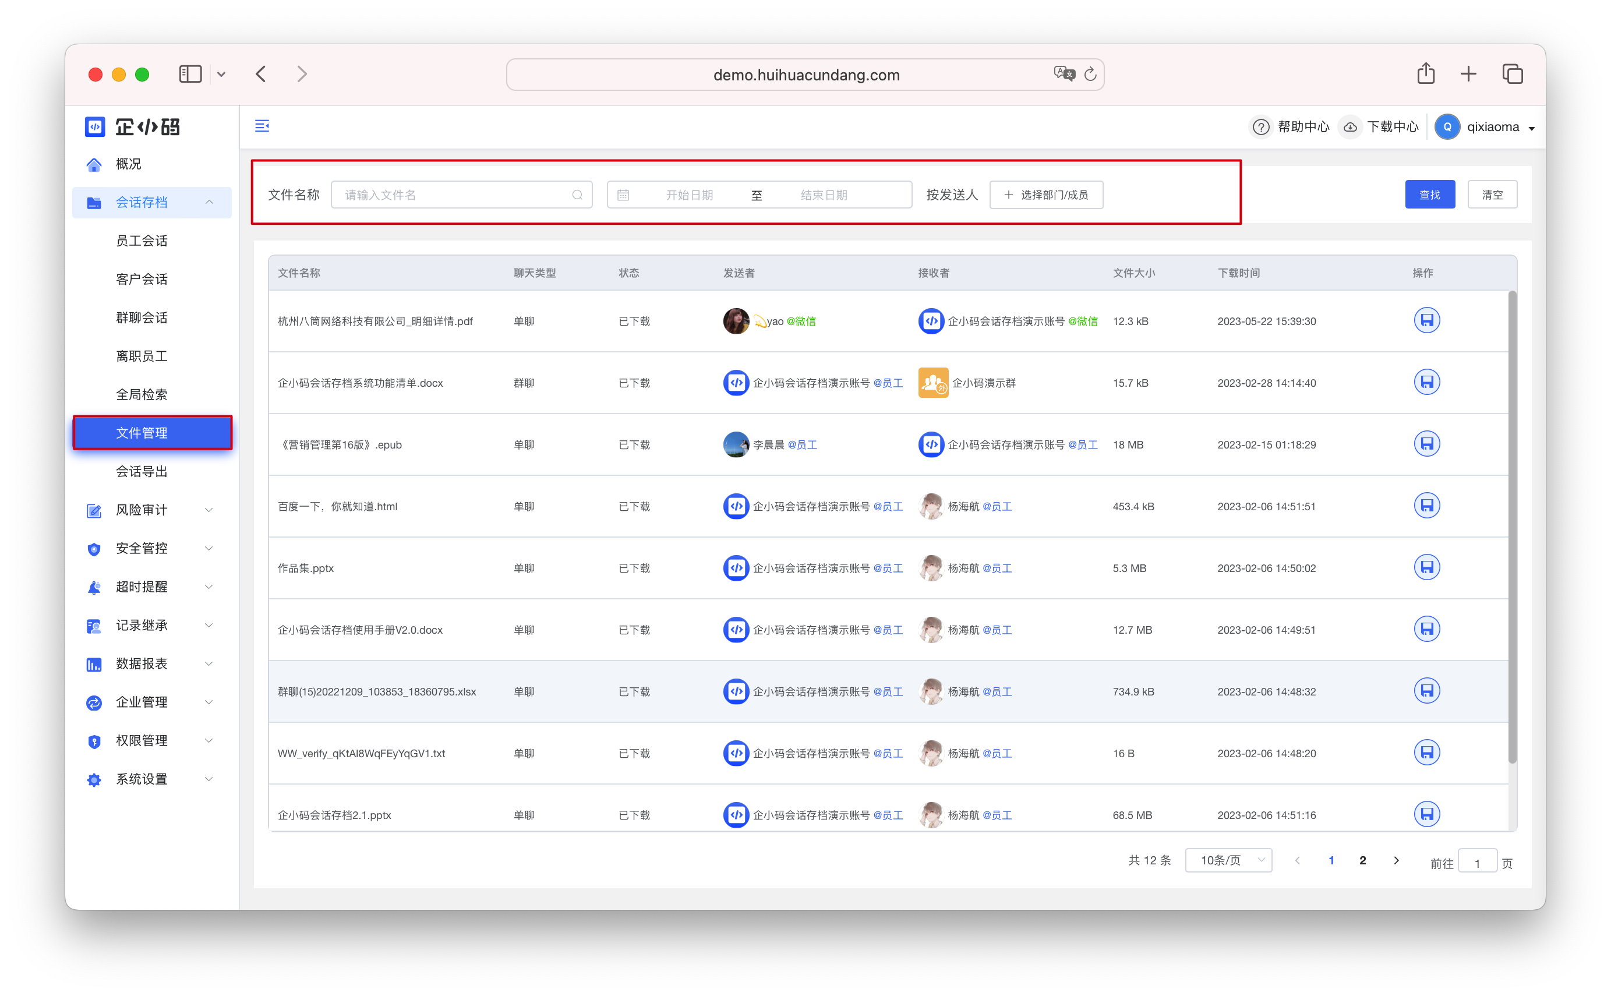Click the blue 查找 button
The width and height of the screenshot is (1611, 996).
pyautogui.click(x=1429, y=195)
